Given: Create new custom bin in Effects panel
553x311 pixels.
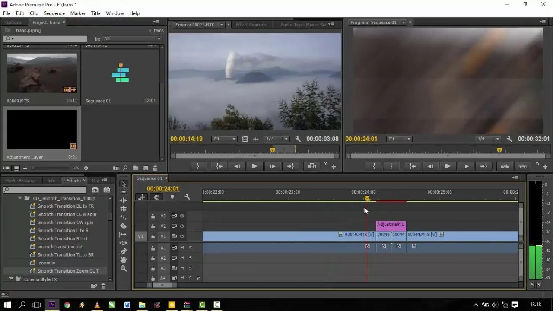Looking at the screenshot, I should point(94,286).
